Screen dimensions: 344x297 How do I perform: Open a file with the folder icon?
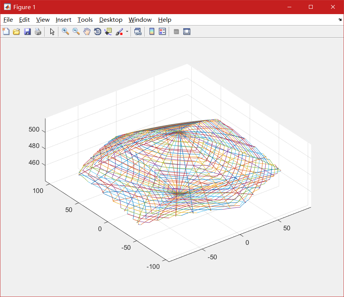pos(16,32)
